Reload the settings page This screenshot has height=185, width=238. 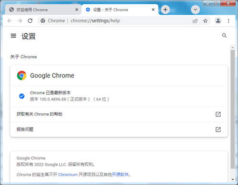pos(30,21)
